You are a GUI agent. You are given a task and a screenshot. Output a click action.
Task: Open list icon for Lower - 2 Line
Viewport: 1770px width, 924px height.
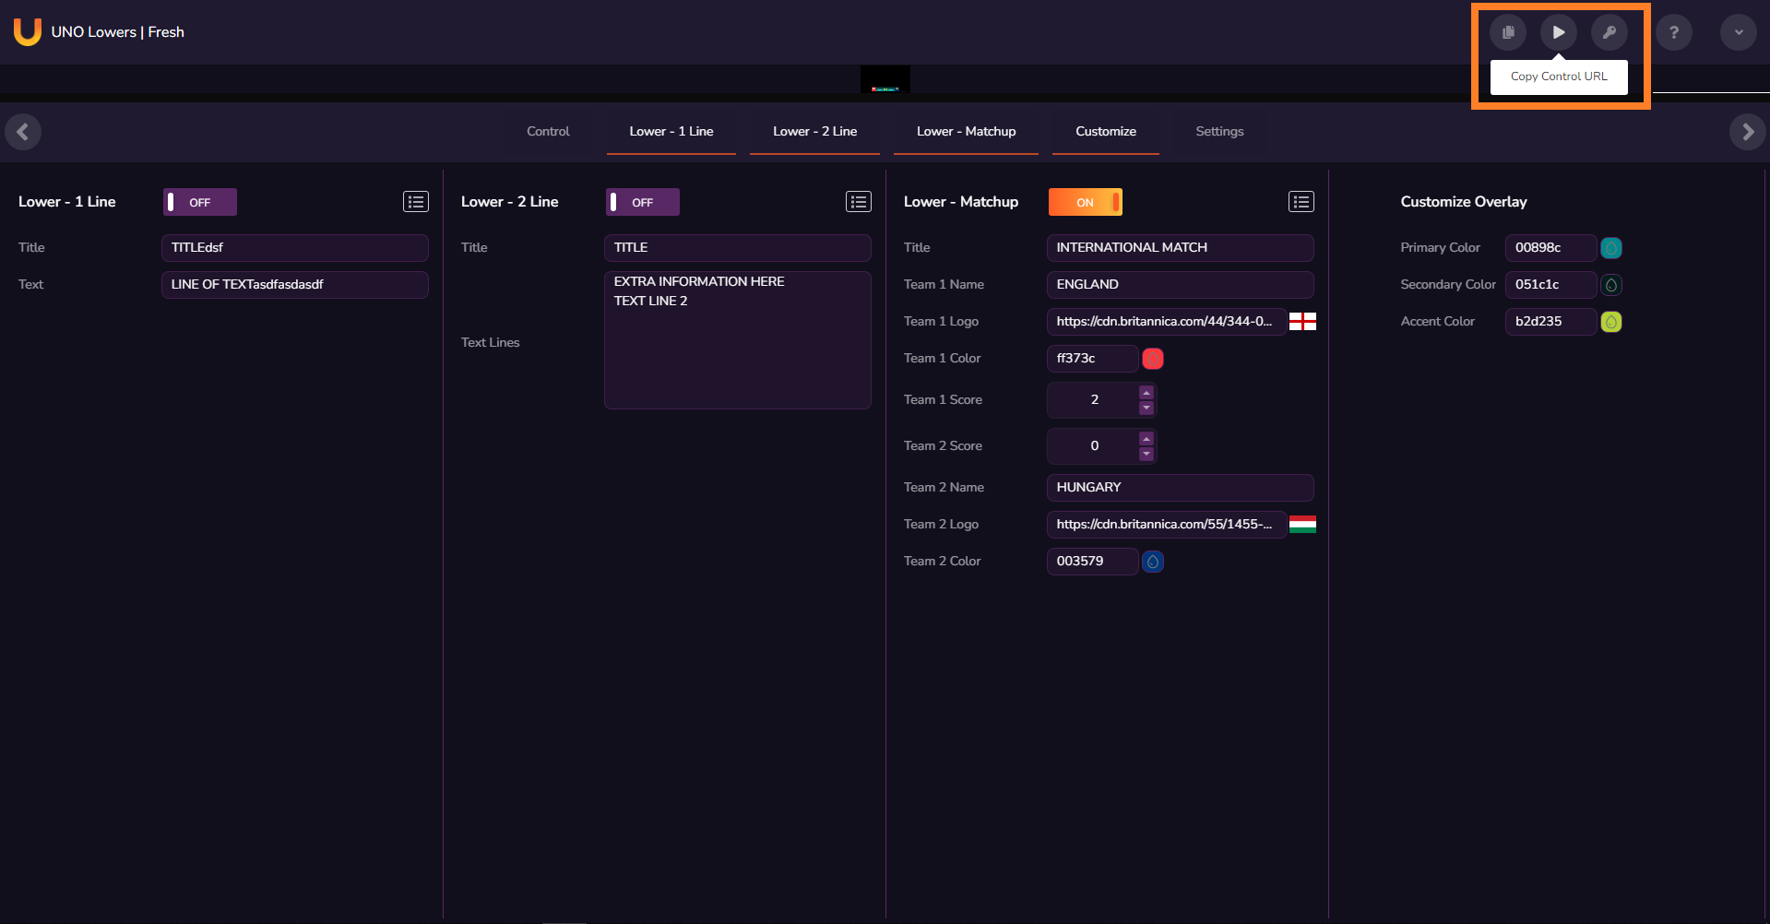(859, 202)
